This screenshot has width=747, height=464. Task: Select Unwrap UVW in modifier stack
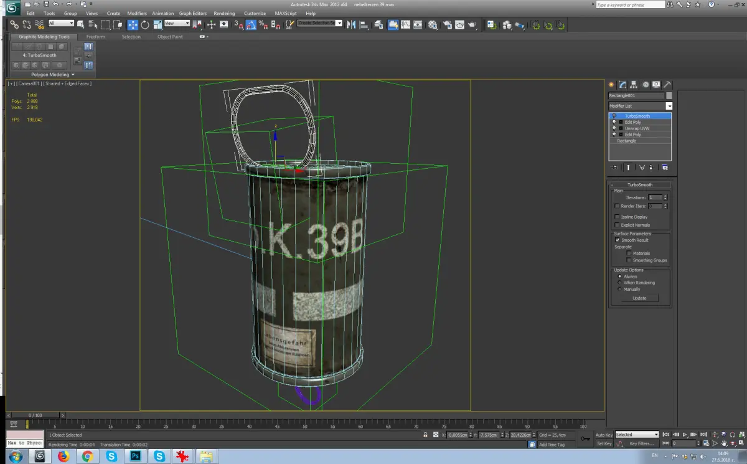[x=637, y=128]
